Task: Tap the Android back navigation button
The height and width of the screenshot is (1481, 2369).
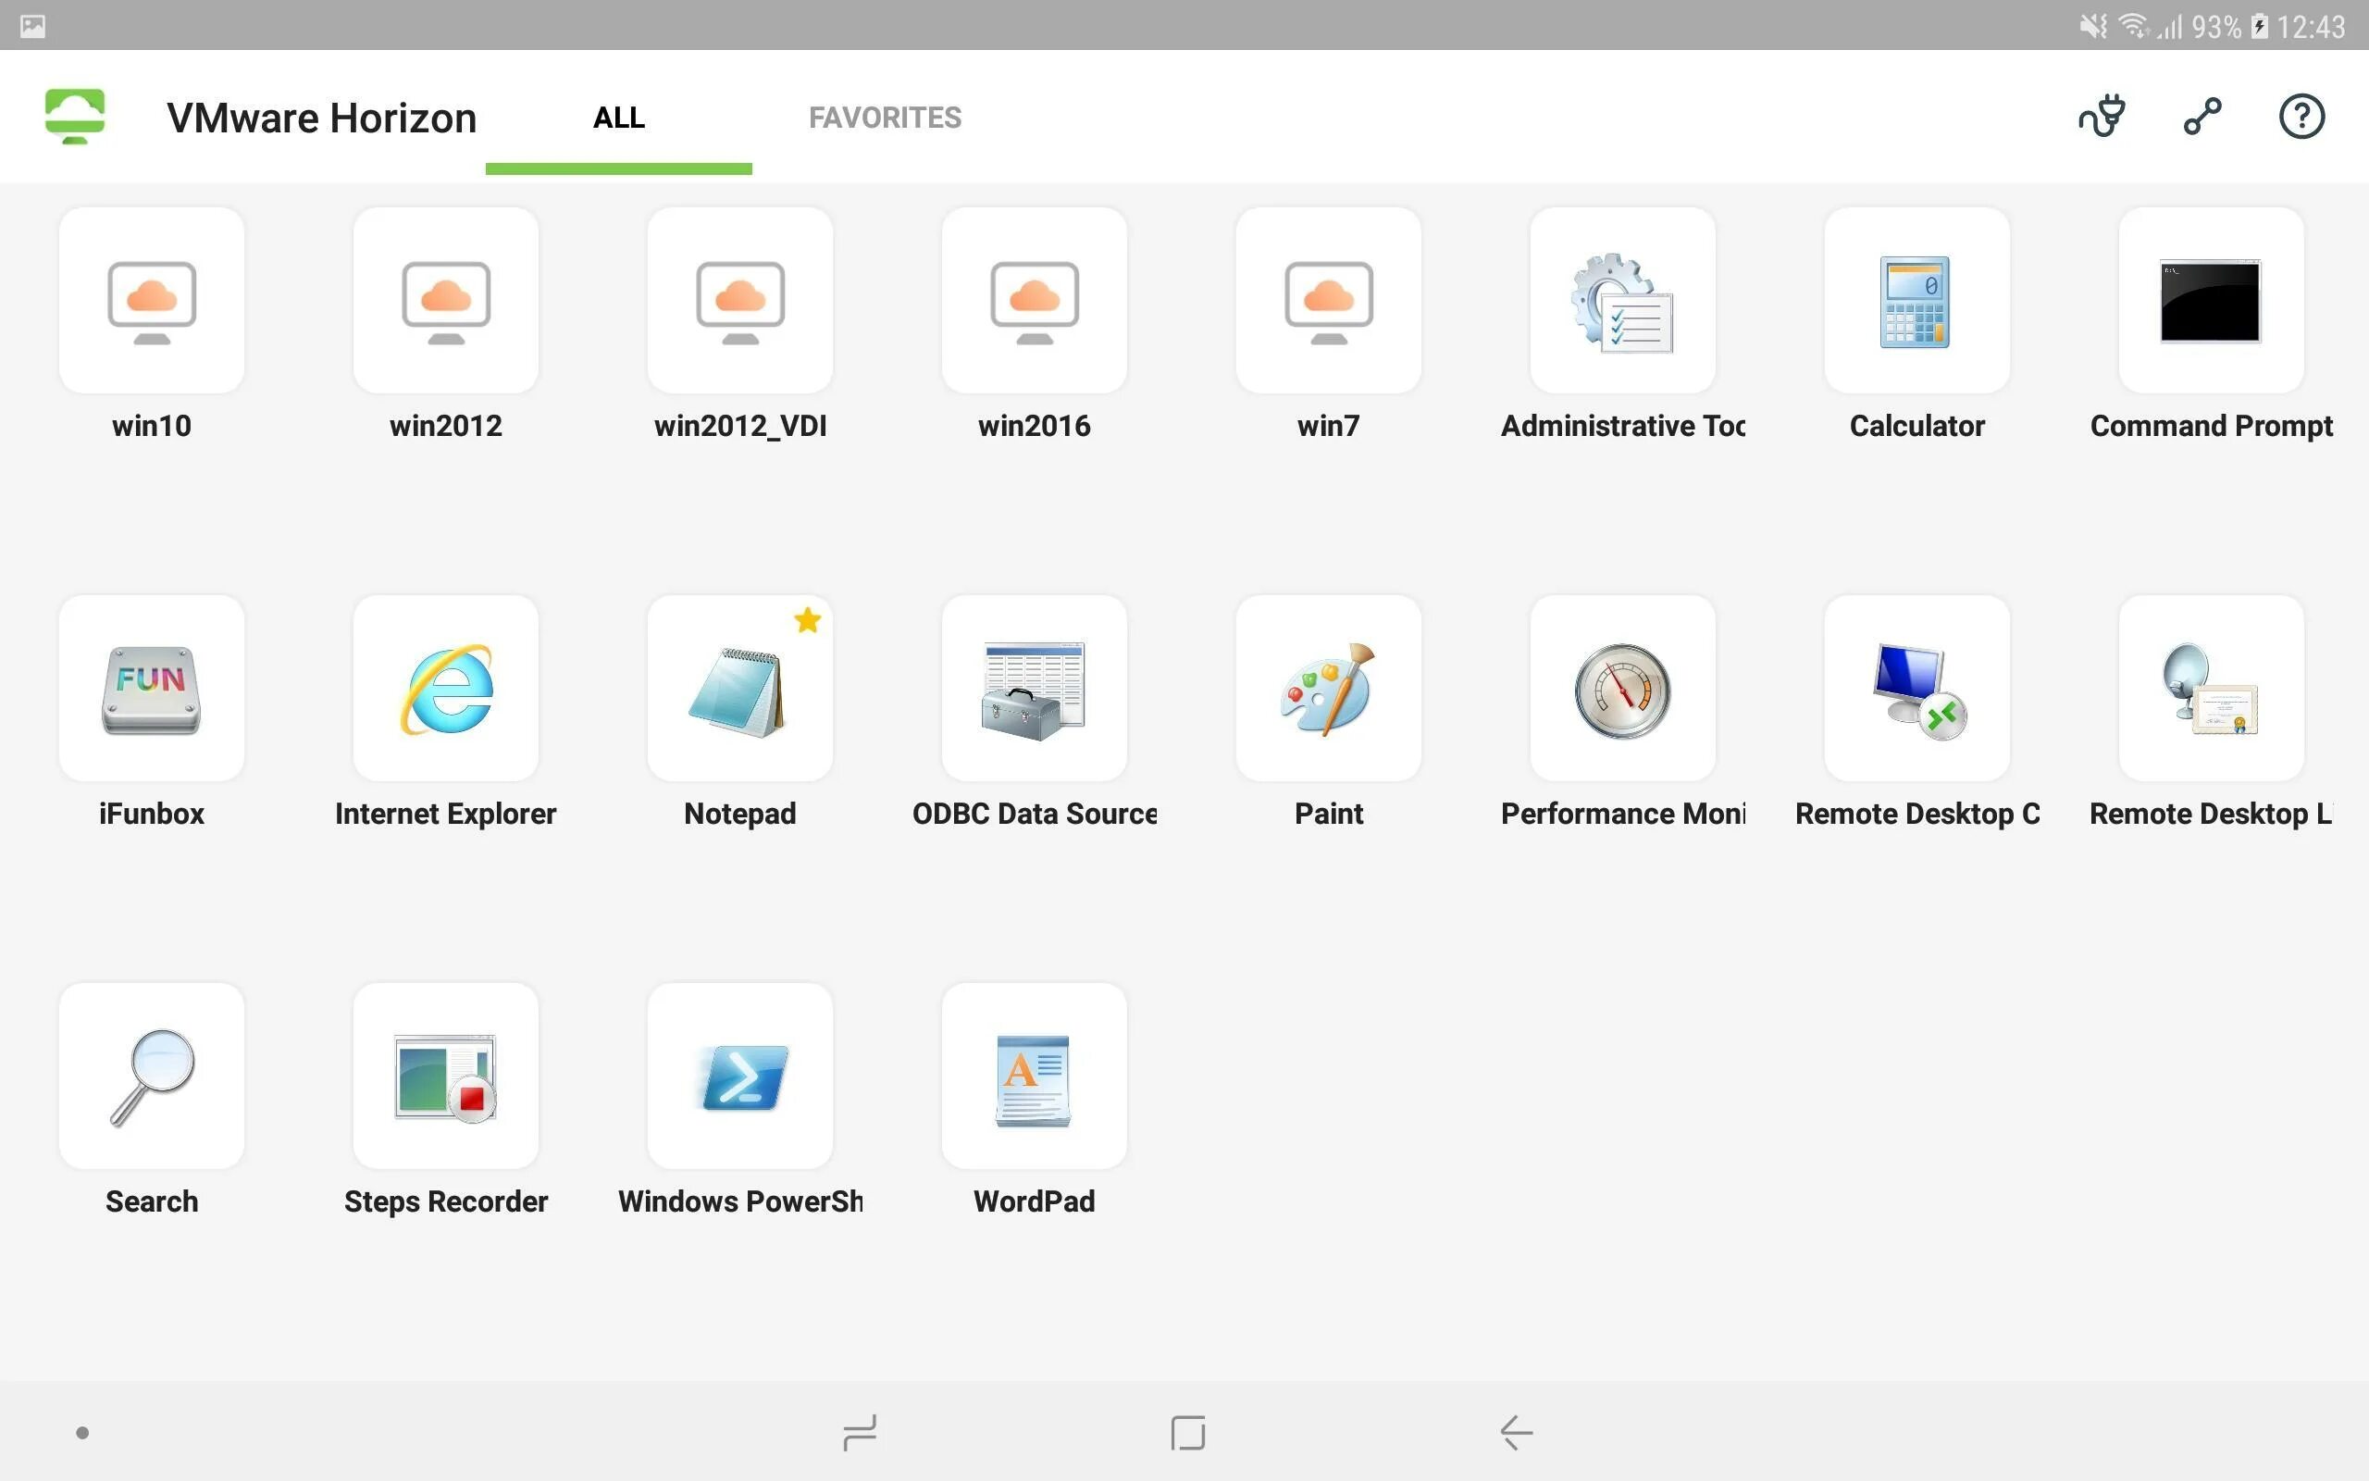Action: coord(1516,1432)
